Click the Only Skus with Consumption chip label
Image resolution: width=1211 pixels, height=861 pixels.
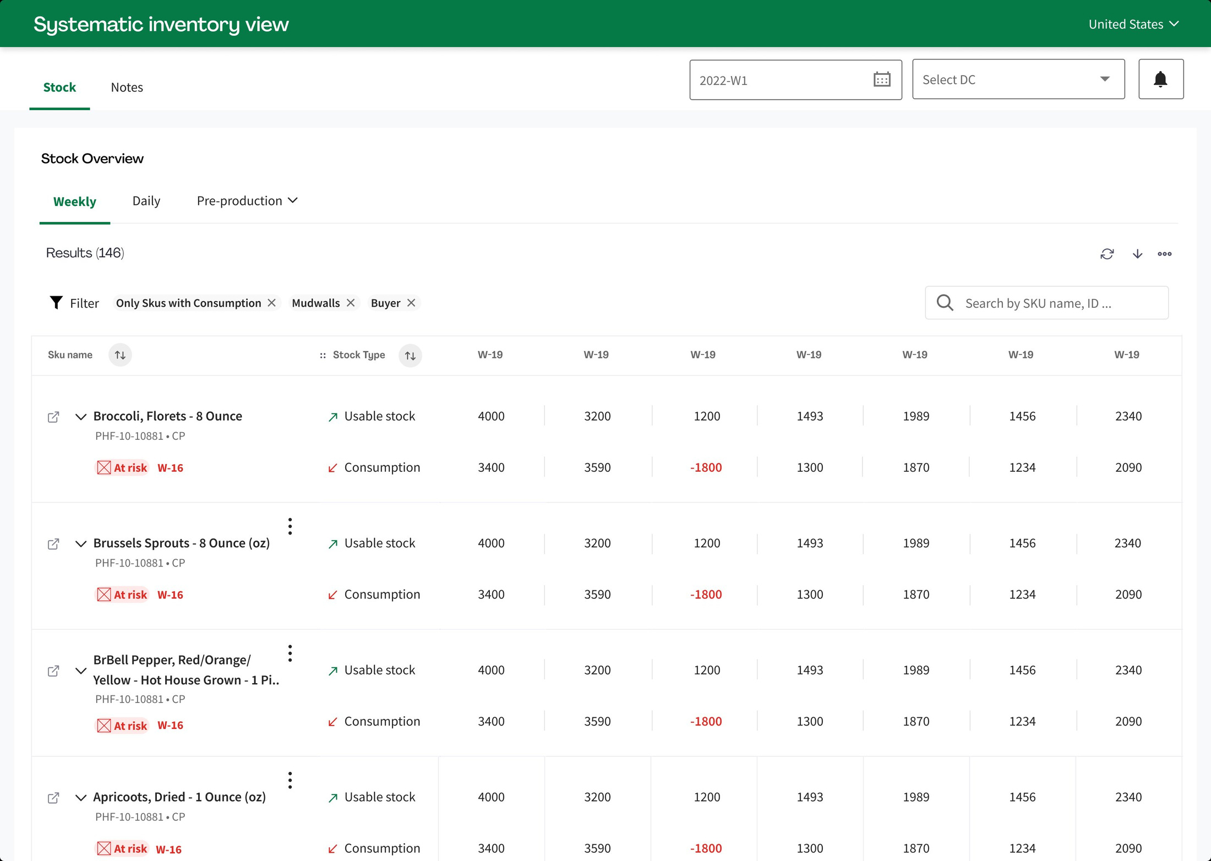point(189,303)
